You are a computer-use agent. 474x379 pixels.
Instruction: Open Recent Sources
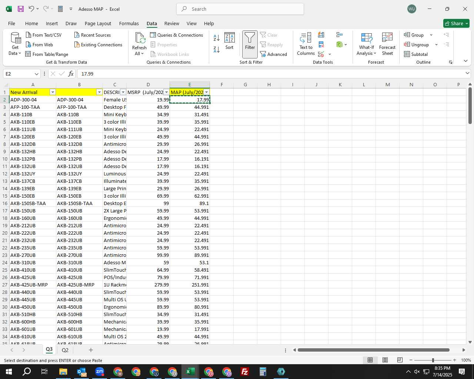click(93, 35)
